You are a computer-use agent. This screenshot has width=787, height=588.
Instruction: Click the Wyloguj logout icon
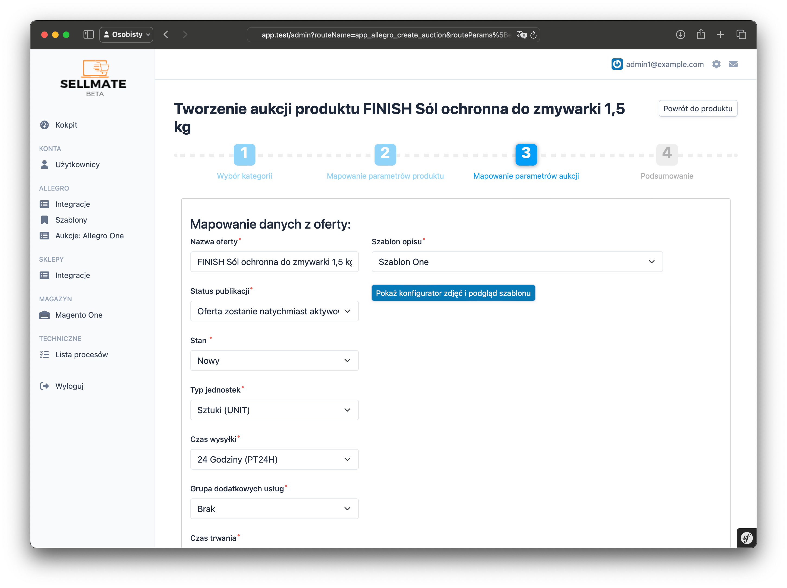pos(44,386)
